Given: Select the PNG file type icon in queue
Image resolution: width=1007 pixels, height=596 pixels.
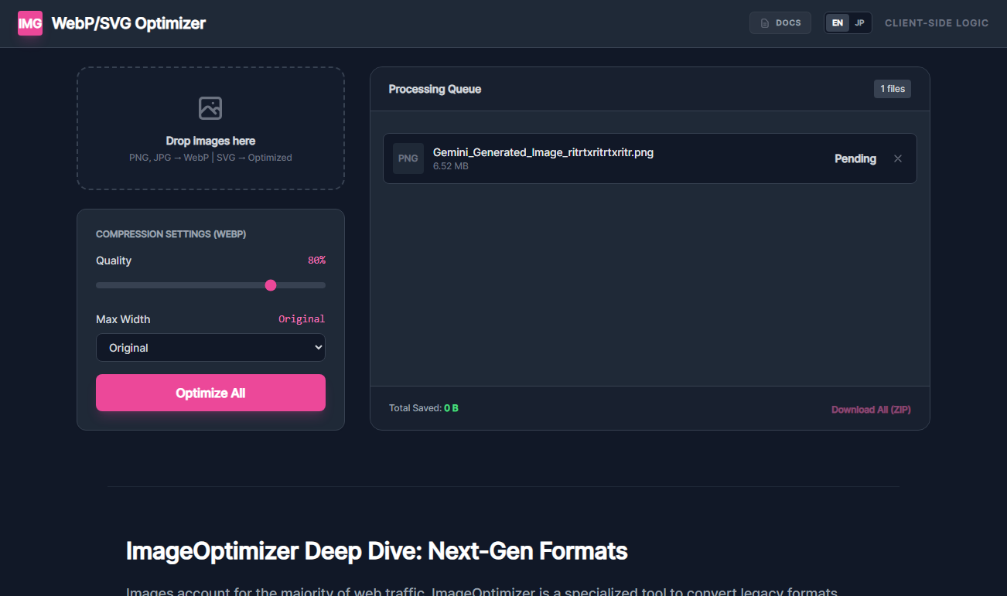Looking at the screenshot, I should (x=408, y=158).
